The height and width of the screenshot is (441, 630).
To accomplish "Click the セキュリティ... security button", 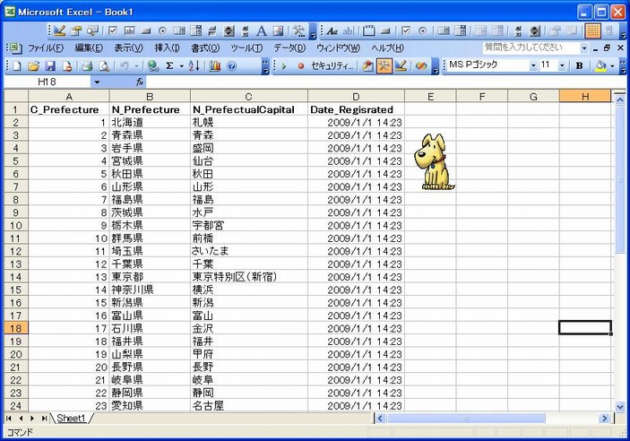I will 332,66.
